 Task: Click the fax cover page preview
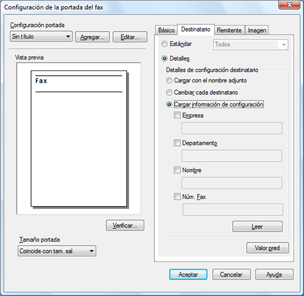click(78, 139)
